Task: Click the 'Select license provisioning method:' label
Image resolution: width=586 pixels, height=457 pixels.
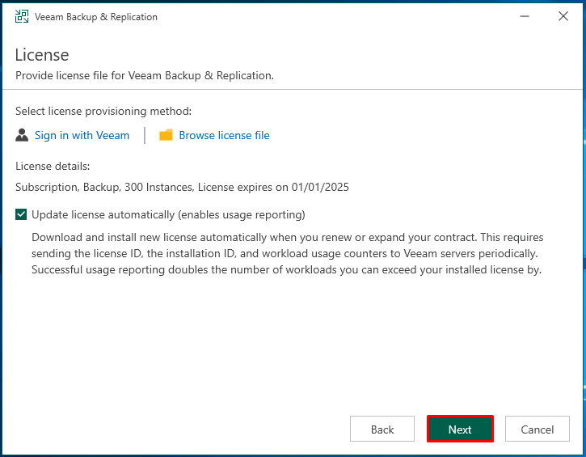Action: pos(103,112)
